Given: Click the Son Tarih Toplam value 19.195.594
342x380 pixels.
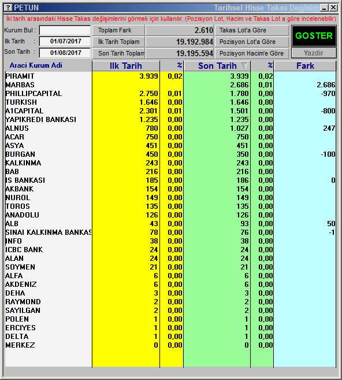Looking at the screenshot, I should tap(180, 53).
